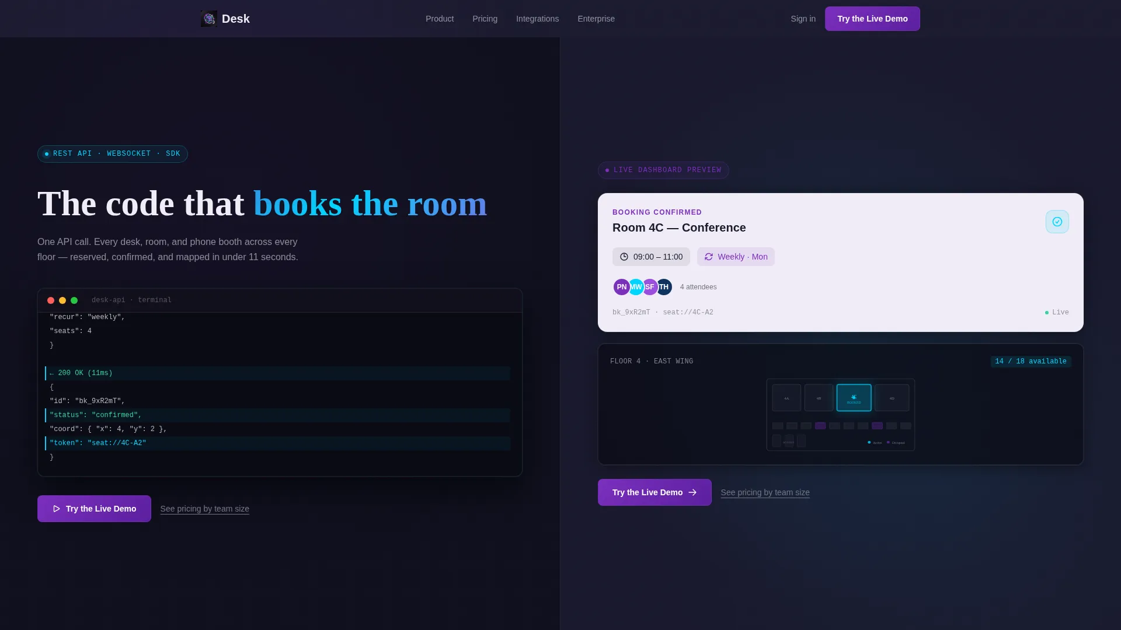Select room 4B on the floor map

point(819,398)
